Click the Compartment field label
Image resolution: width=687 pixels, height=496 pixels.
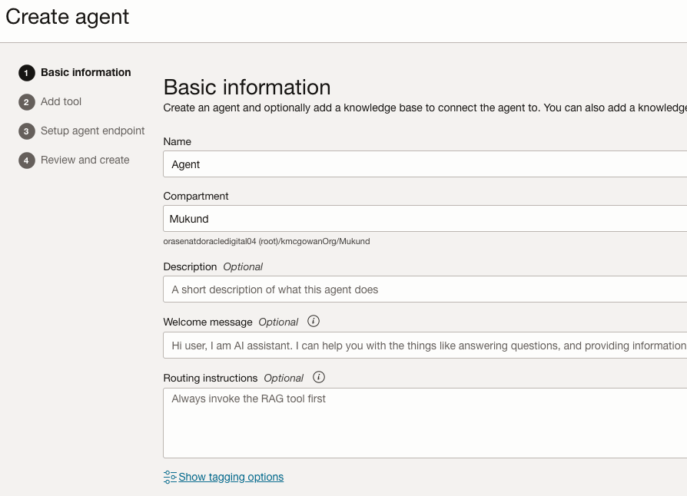pyautogui.click(x=196, y=197)
